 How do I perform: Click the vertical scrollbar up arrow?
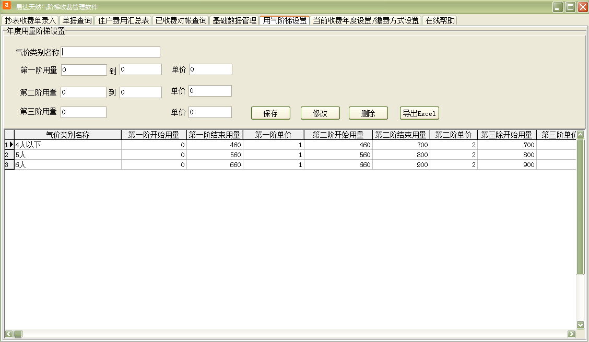coord(580,134)
